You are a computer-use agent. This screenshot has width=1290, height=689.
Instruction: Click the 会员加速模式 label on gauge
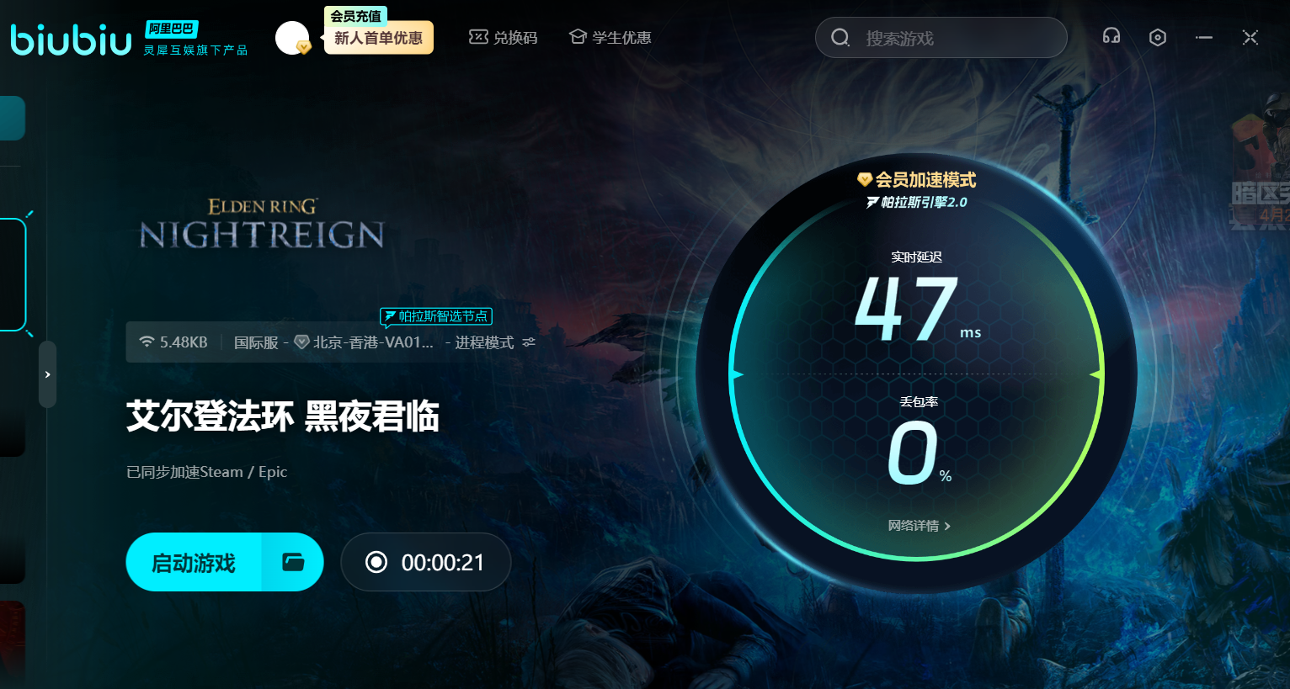917,180
